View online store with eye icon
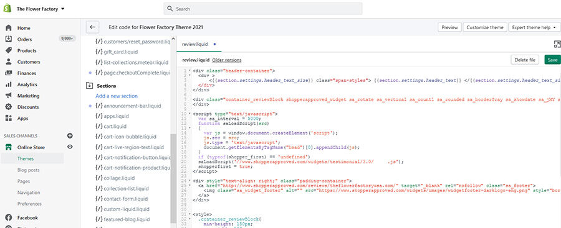The width and height of the screenshot is (561, 228). click(x=70, y=147)
